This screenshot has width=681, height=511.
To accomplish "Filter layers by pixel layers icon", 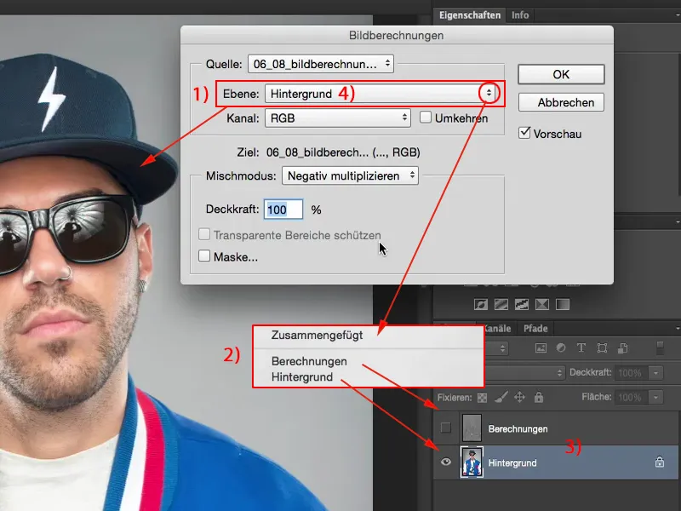I will pyautogui.click(x=541, y=348).
